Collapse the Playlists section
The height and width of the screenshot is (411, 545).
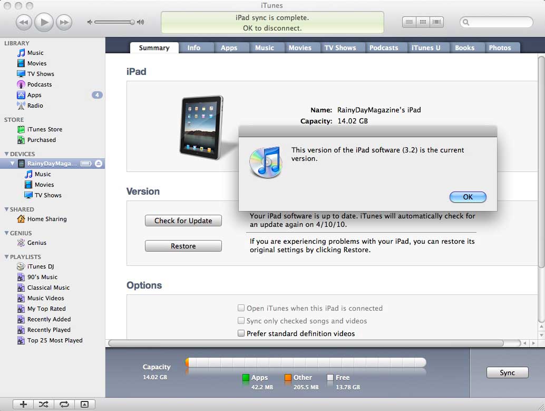coord(6,256)
